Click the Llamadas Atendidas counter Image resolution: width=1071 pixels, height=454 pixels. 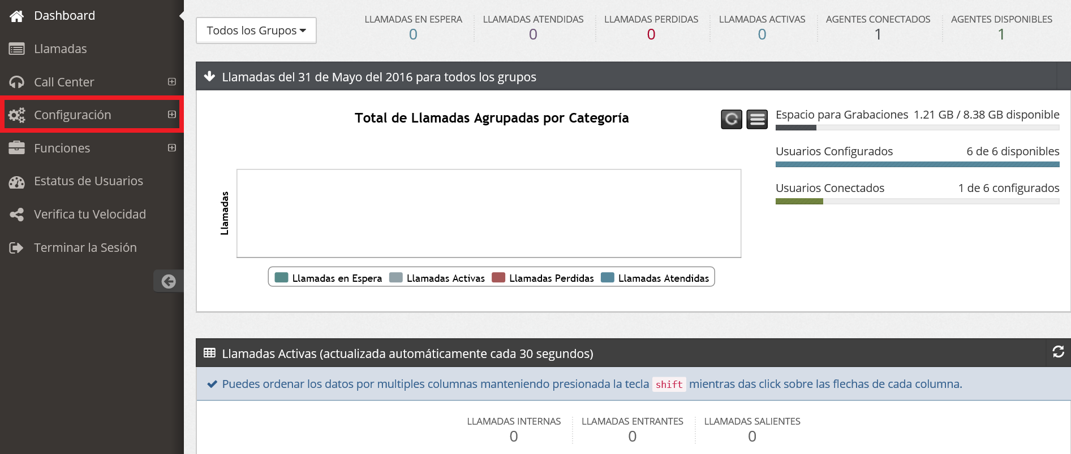[533, 28]
